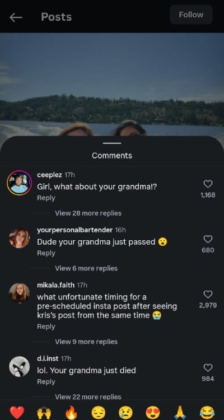Viewport: 224px width, 420px height.
Task: Like yourpersonalbartender's comment heart
Action: tap(208, 239)
